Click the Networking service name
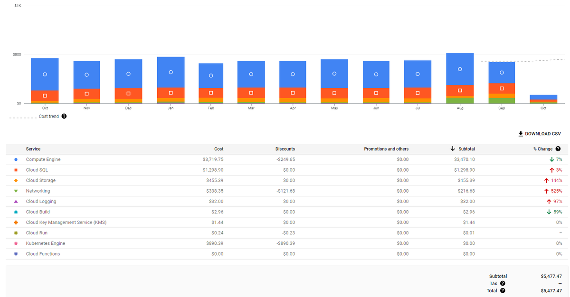The image size is (570, 297). (38, 191)
